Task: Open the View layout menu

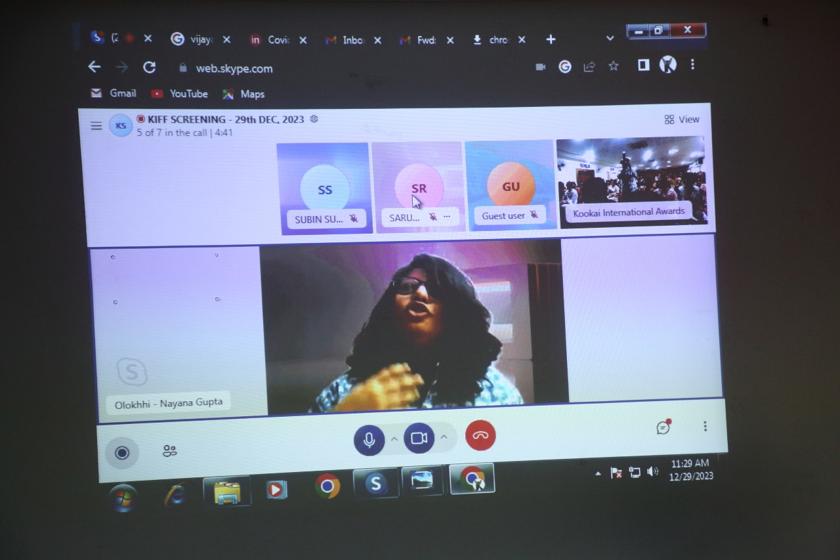Action: 682,119
